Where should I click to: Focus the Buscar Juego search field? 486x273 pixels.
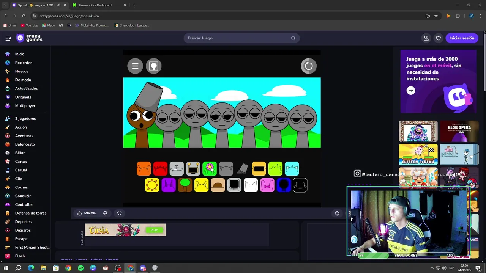[x=241, y=38]
